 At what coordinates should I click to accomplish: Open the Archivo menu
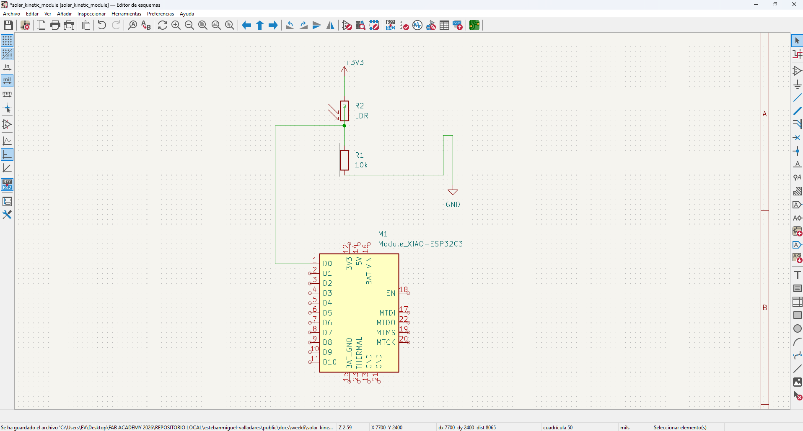(11, 14)
